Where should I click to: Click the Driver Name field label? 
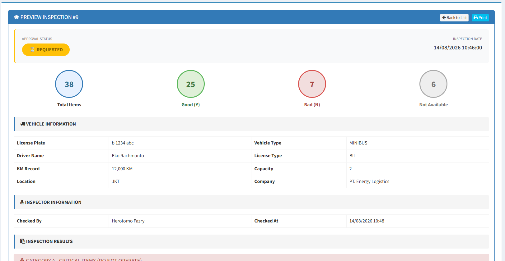tap(30, 156)
